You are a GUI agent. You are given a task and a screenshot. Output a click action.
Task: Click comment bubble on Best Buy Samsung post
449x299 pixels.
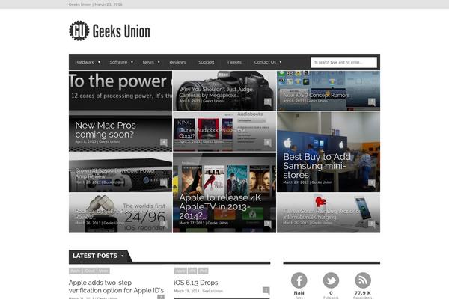point(371,183)
